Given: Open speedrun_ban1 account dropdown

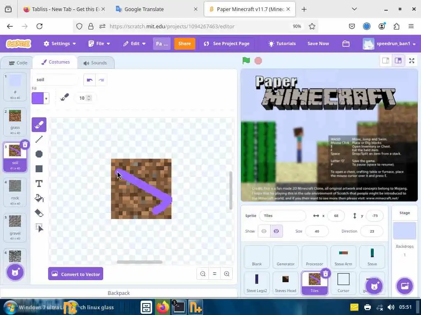Looking at the screenshot, I should (389, 43).
